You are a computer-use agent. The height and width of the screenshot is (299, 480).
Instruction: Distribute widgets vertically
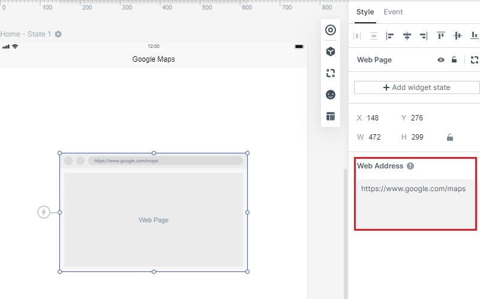click(373, 36)
